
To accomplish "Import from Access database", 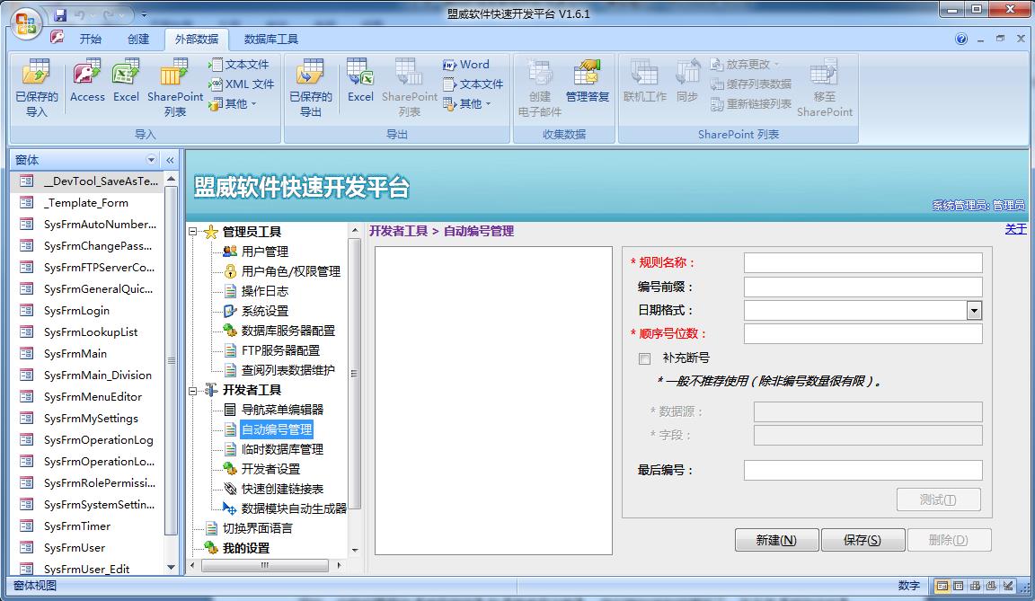I will [x=87, y=81].
